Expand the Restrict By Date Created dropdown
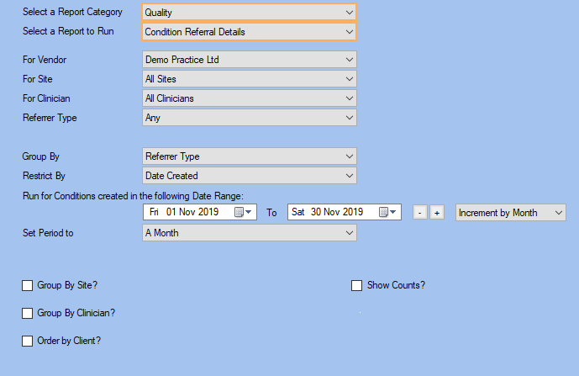Image resolution: width=579 pixels, height=376 pixels. (x=250, y=176)
